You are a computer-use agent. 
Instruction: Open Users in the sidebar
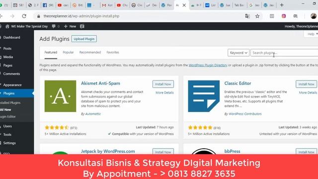click(7, 126)
